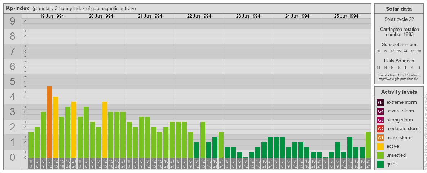Click Ap-index value 14
Viewport: 427px width, 173px height.
pyautogui.click(x=385, y=67)
